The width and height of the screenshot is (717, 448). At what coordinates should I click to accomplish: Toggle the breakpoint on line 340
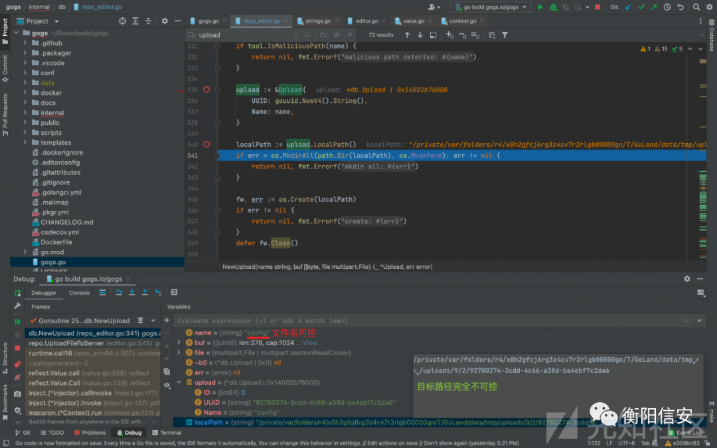coord(206,144)
